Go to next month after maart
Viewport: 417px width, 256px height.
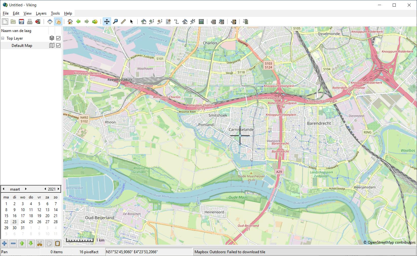coord(26,189)
